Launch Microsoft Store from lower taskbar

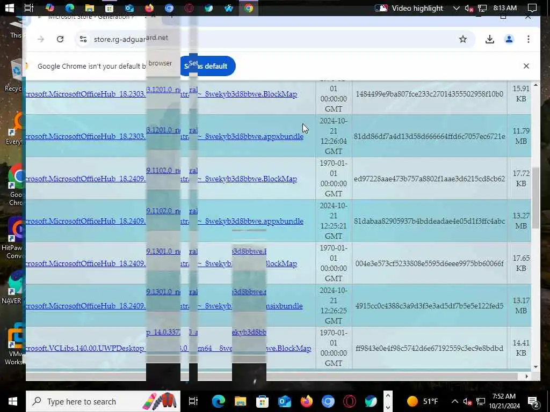coord(262,401)
